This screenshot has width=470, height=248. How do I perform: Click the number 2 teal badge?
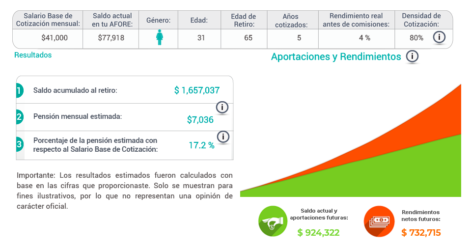20,117
